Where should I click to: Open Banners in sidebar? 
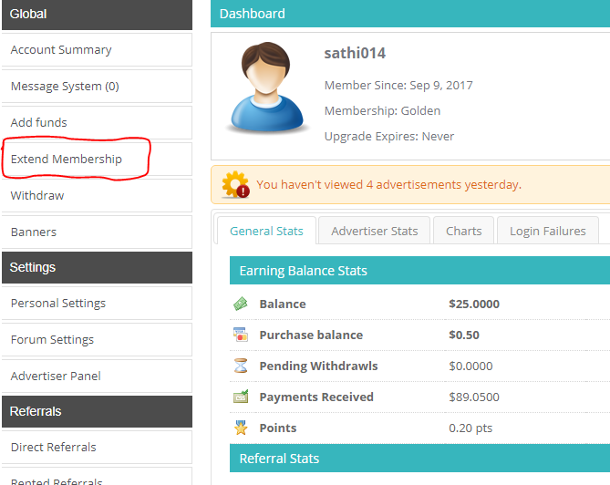pyautogui.click(x=34, y=232)
